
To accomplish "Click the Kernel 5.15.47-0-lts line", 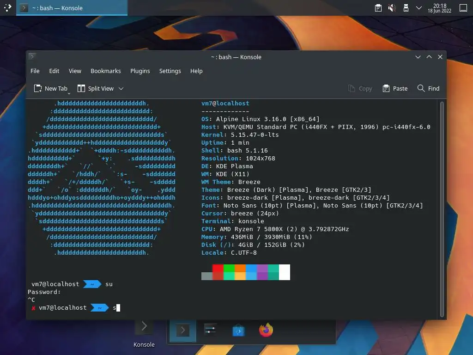I will pos(240,135).
